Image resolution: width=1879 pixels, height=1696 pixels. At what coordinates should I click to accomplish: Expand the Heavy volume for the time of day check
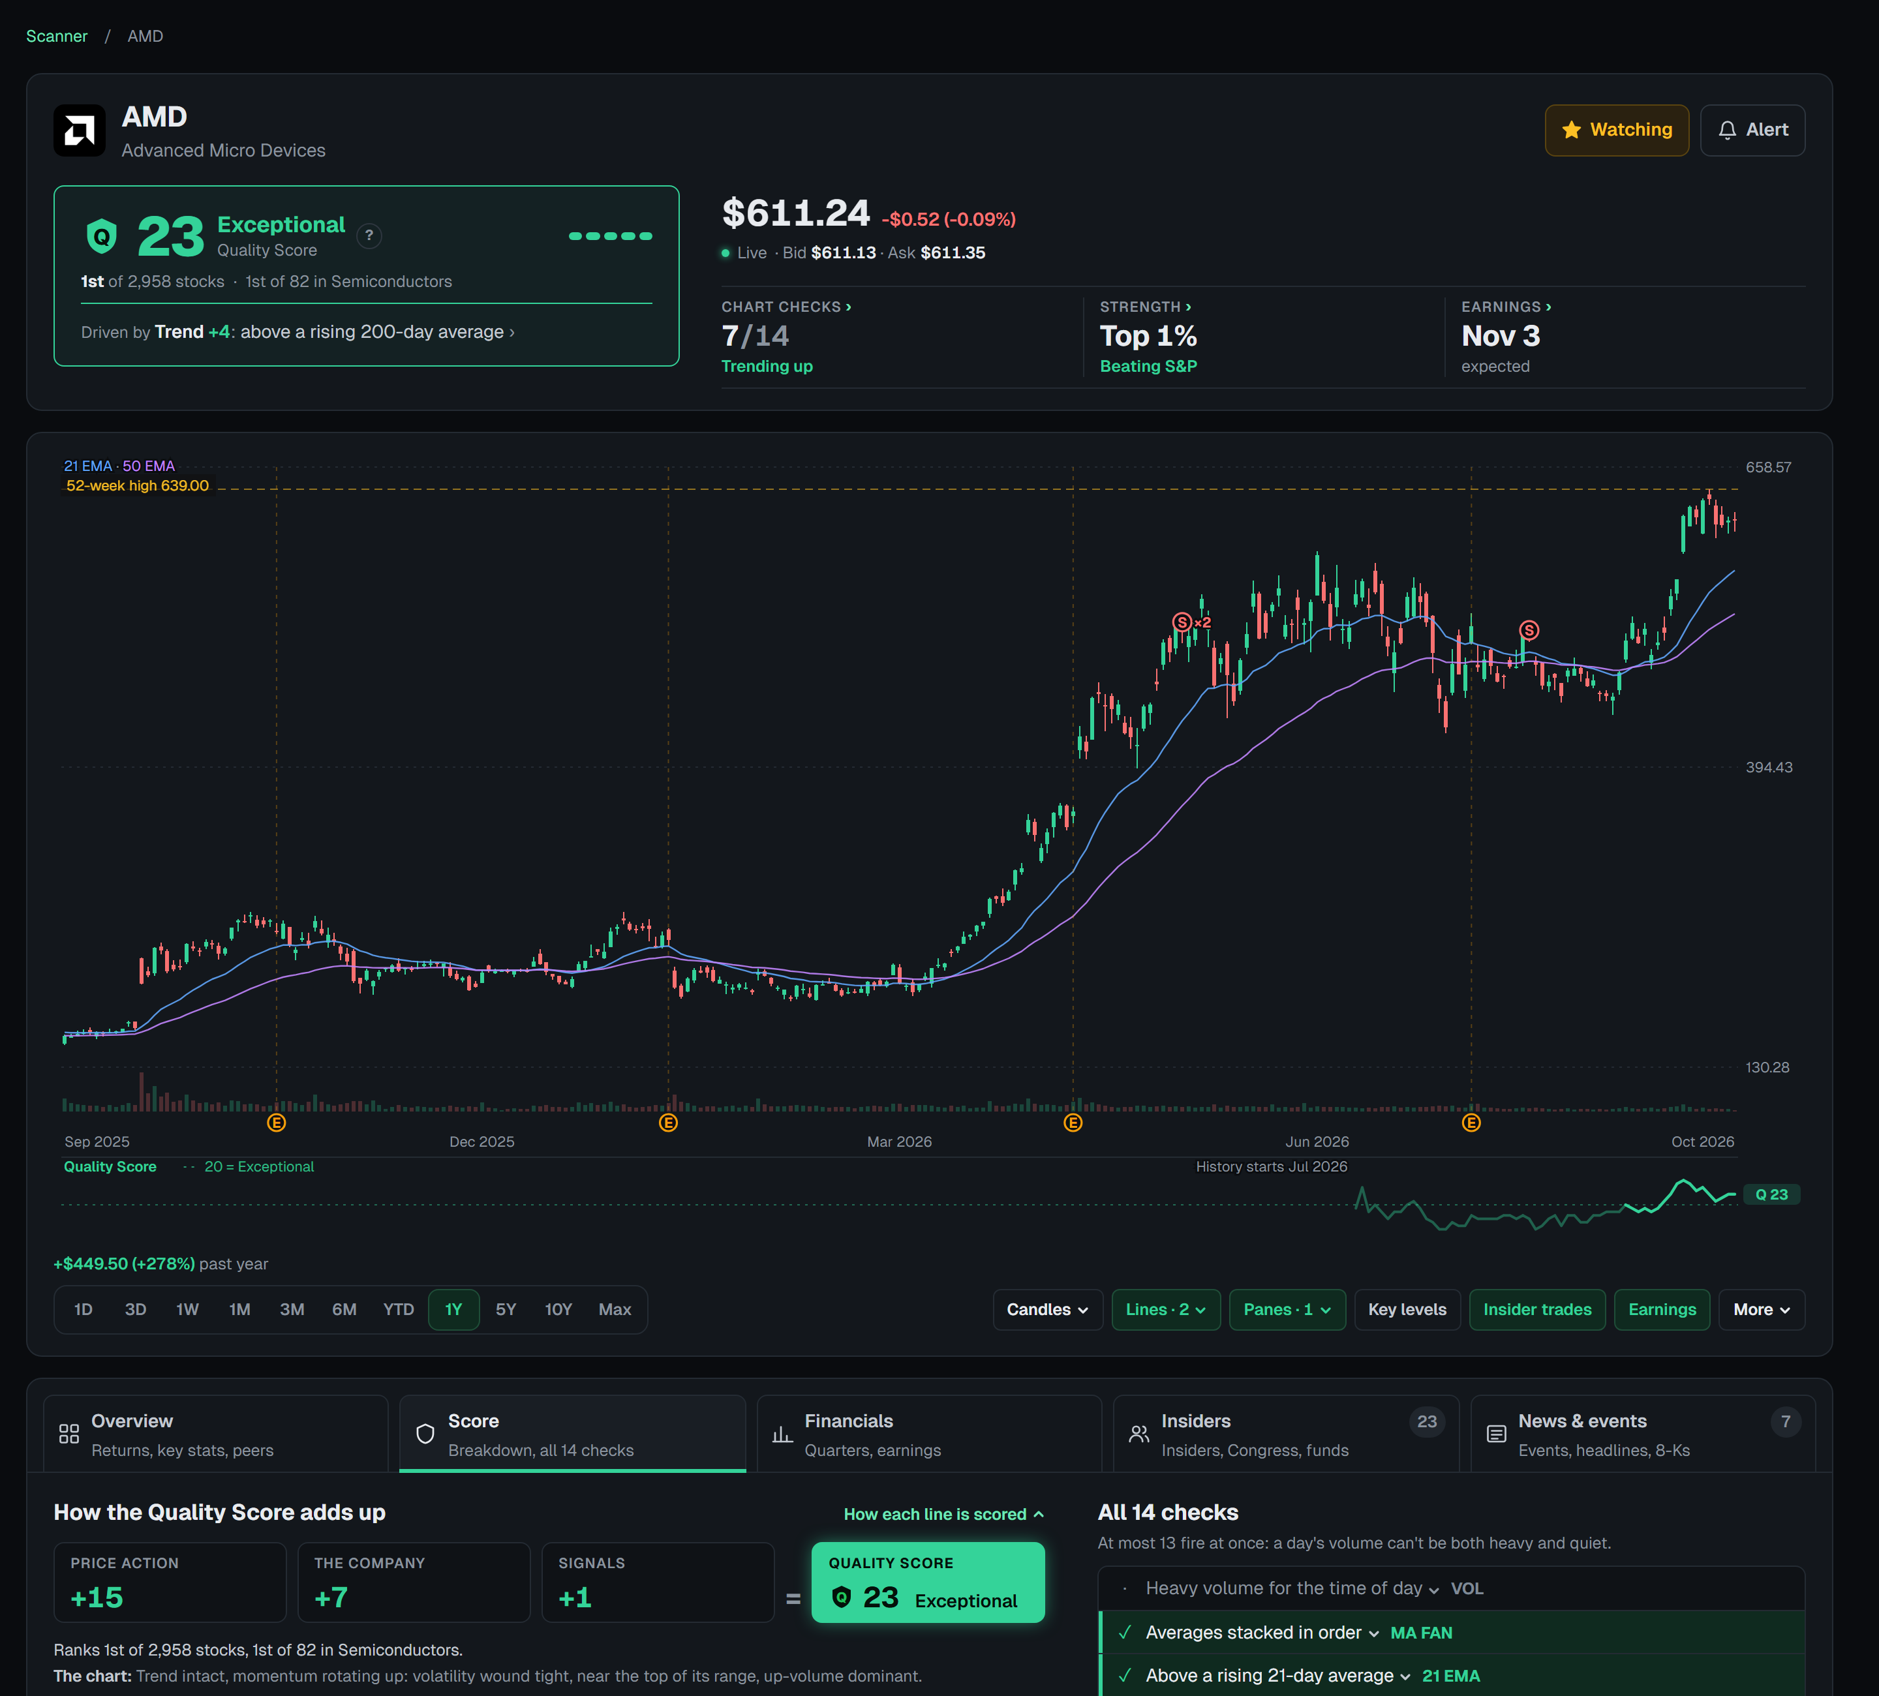[x=1452, y=1589]
